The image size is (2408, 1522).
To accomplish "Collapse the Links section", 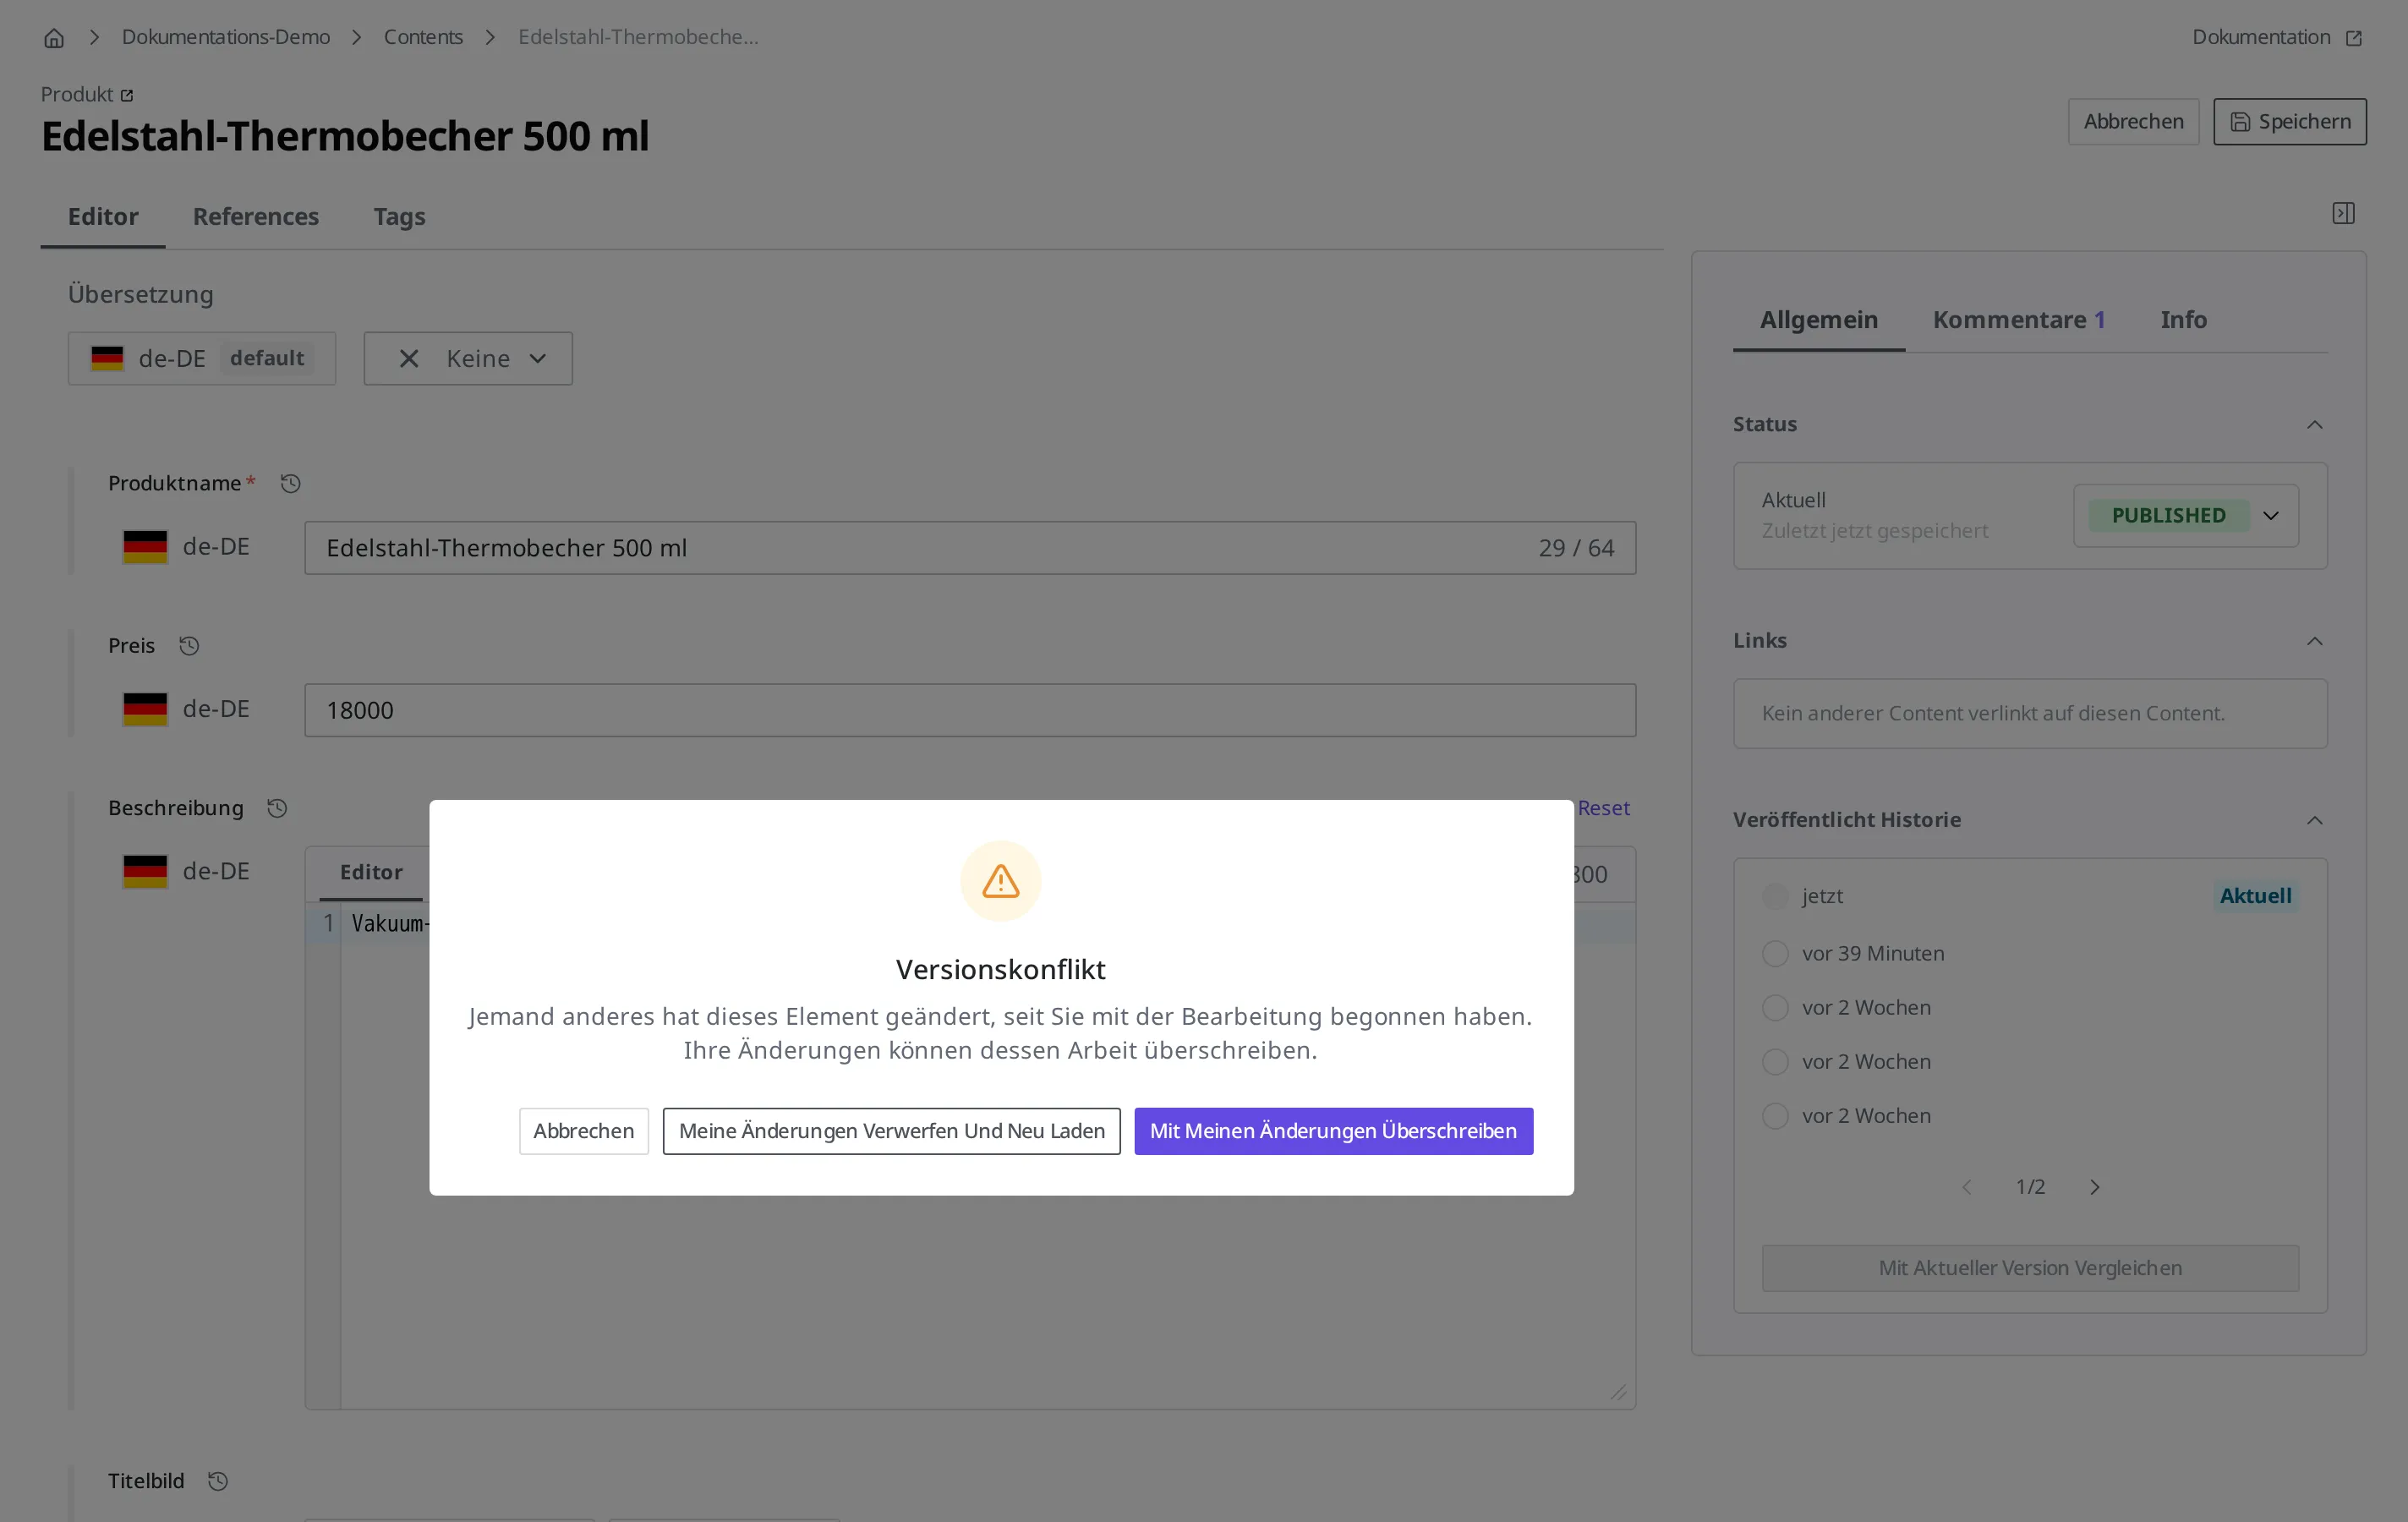I will tap(2315, 641).
